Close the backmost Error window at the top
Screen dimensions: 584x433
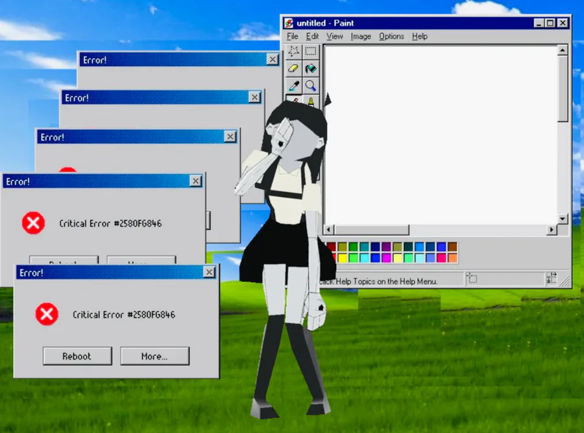tap(273, 60)
